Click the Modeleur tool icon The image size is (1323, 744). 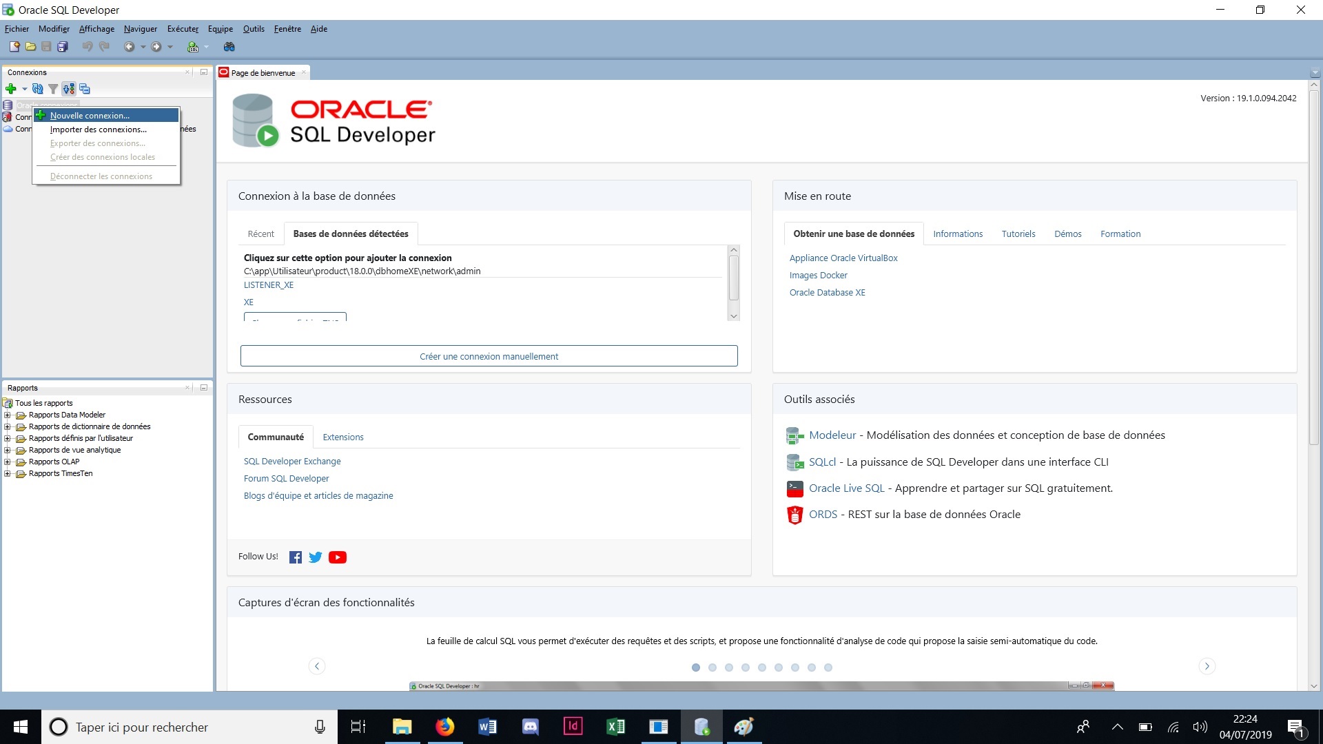click(794, 436)
